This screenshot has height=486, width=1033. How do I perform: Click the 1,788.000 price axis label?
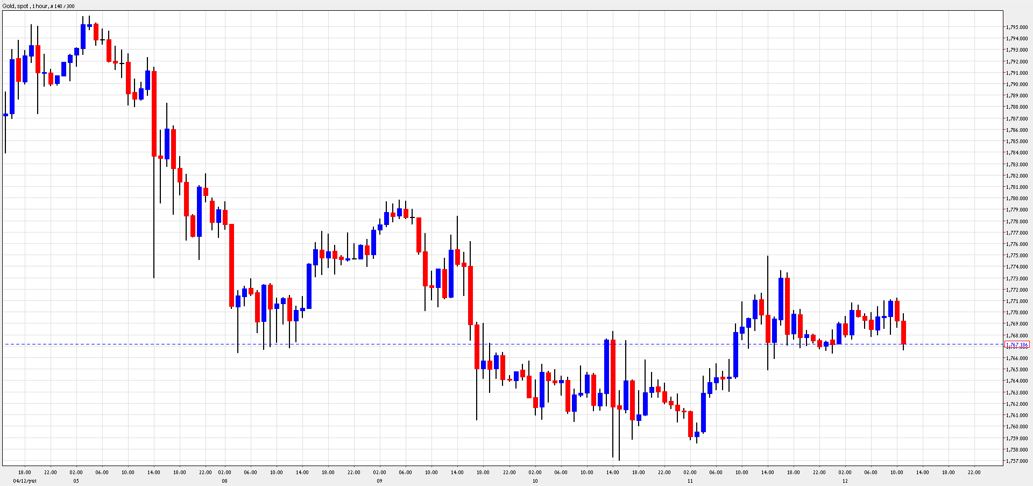coord(1017,107)
